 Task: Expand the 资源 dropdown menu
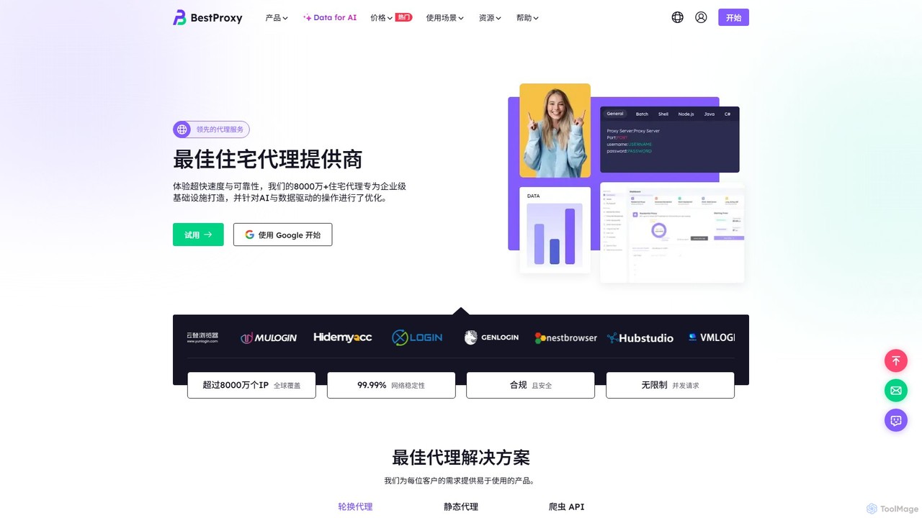pyautogui.click(x=490, y=18)
